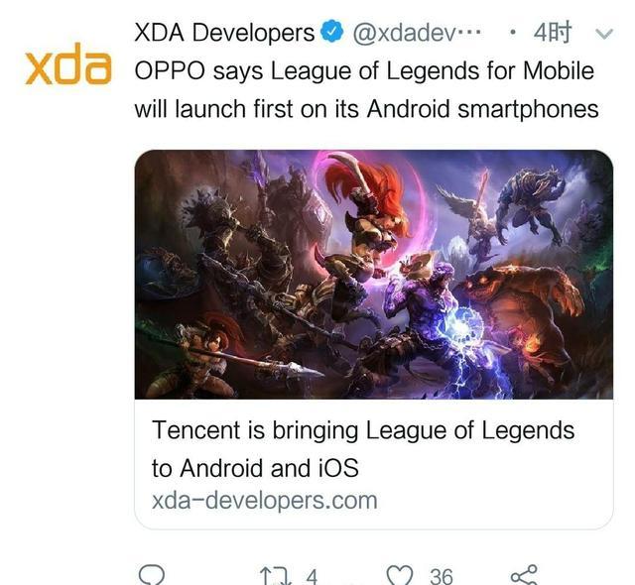Click the retweet count 4
635x585 pixels.
(x=312, y=576)
